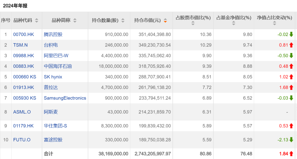The height and width of the screenshot is (159, 297).
Task: Sort by 占基金净值比(%) arrow icon
Action: pyautogui.click(x=233, y=24)
